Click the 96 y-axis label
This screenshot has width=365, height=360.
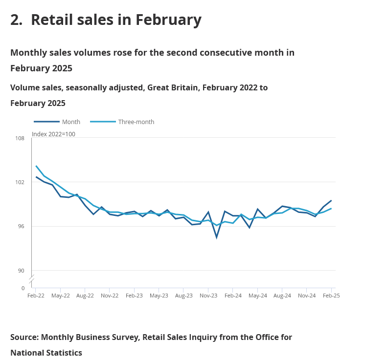[x=21, y=226]
